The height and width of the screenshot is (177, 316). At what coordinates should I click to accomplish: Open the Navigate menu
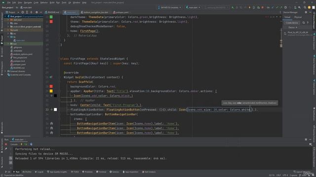coord(28,2)
